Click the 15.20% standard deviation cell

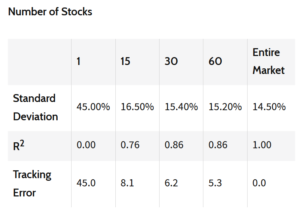tap(225, 107)
